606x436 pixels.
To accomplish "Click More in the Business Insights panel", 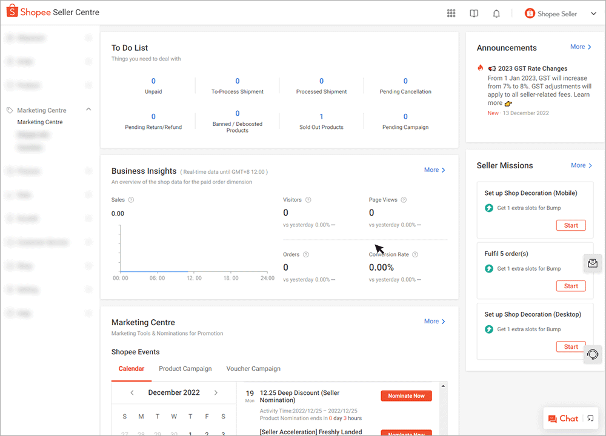I will 435,170.
